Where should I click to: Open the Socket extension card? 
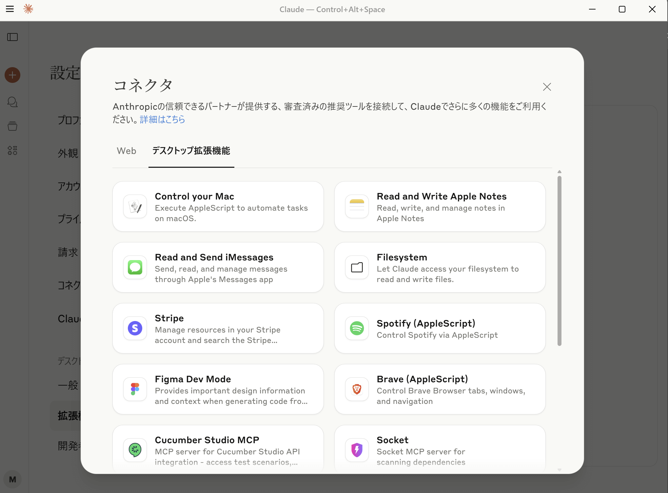click(x=440, y=449)
